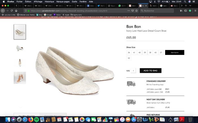Image resolution: width=198 pixels, height=123 pixels.
Task: Expand the list all tabs dropdown
Action: [190, 5]
